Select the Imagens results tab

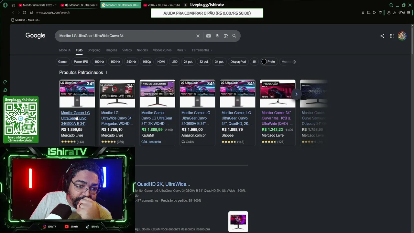click(111, 50)
